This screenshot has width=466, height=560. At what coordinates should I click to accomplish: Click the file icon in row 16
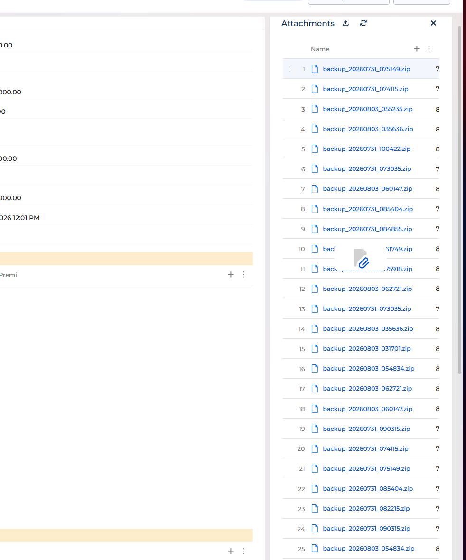(x=315, y=369)
